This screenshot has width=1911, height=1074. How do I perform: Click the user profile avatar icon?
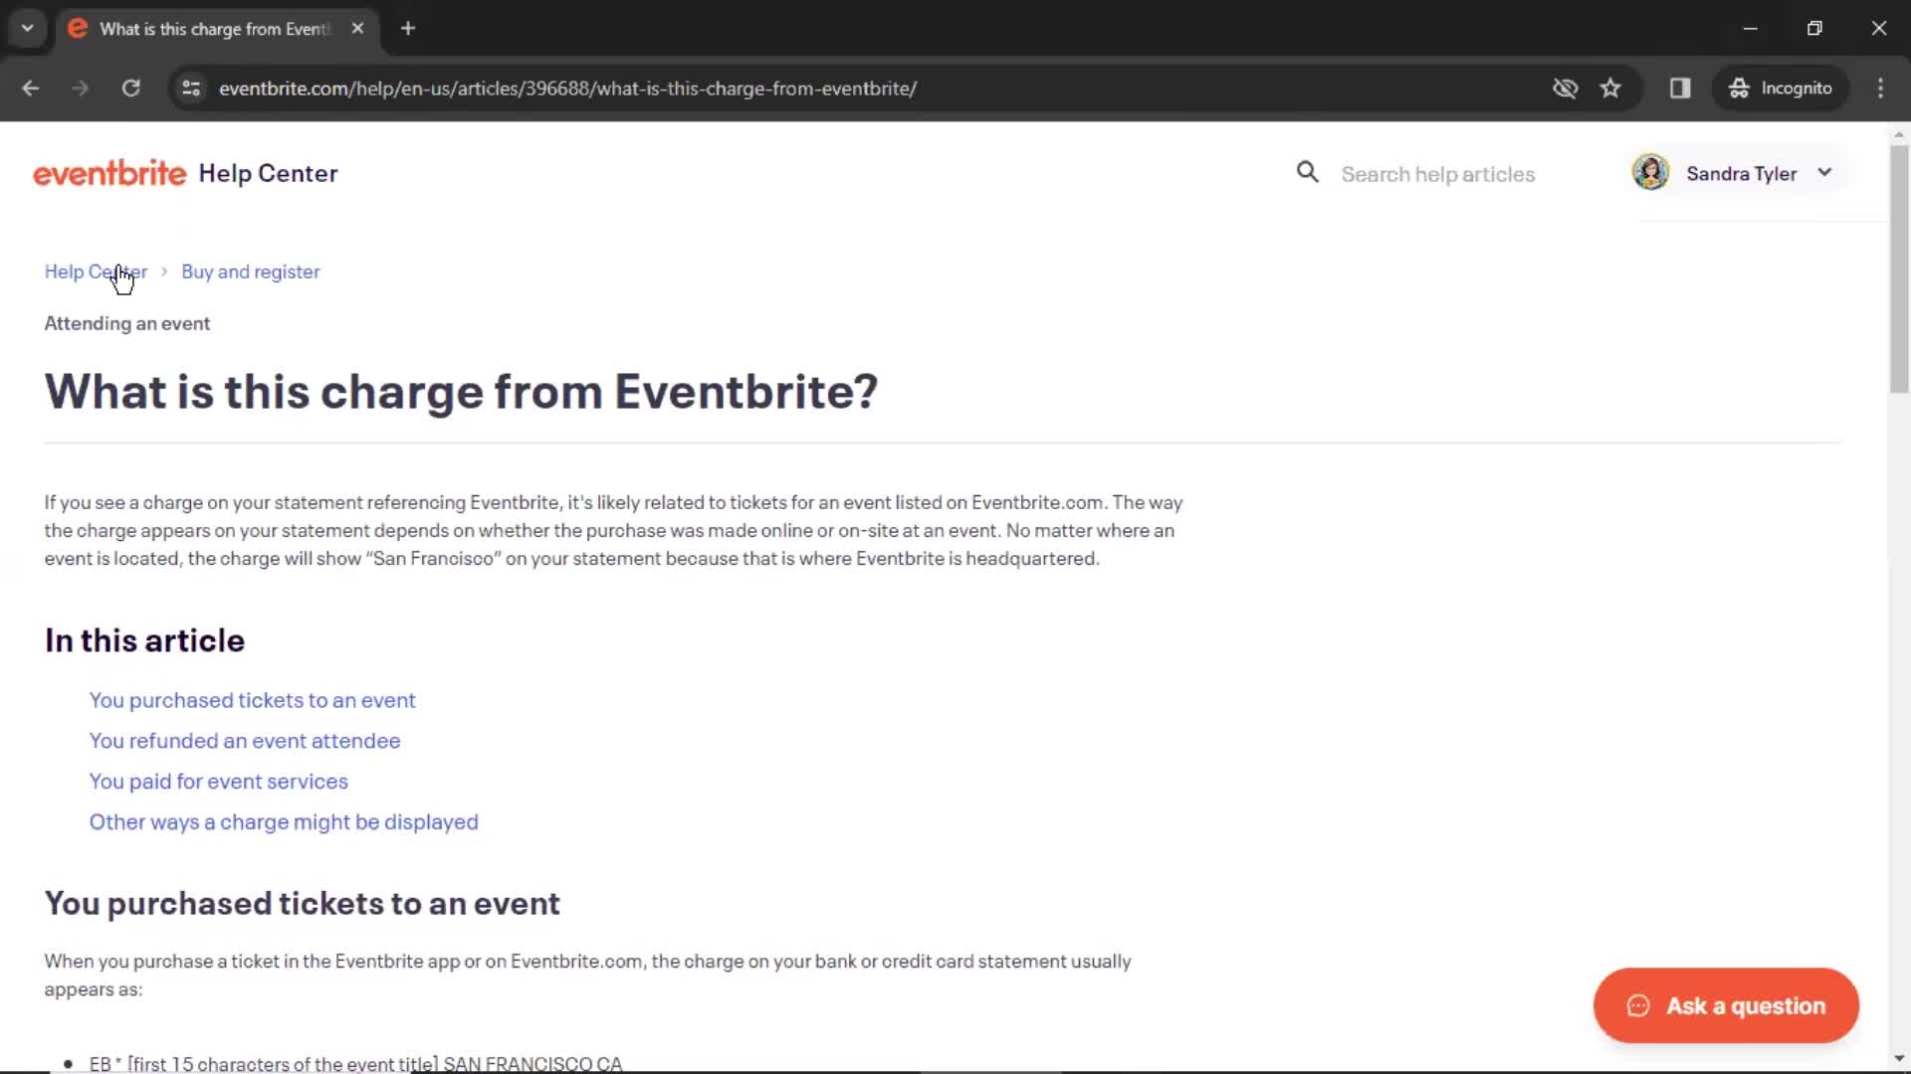coord(1650,172)
